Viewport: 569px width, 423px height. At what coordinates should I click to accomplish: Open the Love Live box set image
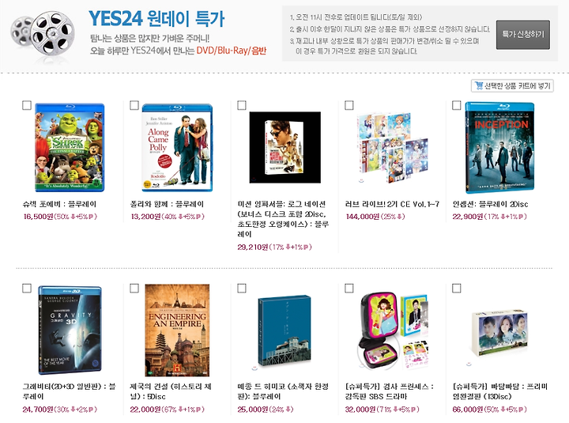click(x=393, y=148)
